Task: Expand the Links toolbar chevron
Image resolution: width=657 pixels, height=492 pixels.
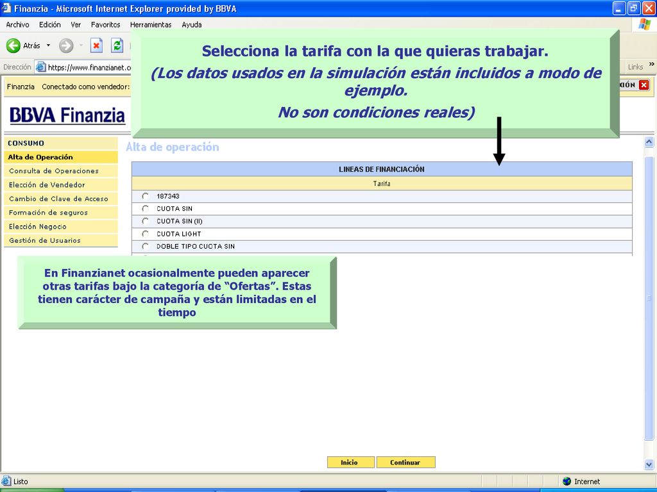Action: (651, 64)
